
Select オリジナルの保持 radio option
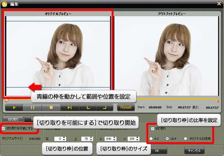pyautogui.click(x=185, y=139)
